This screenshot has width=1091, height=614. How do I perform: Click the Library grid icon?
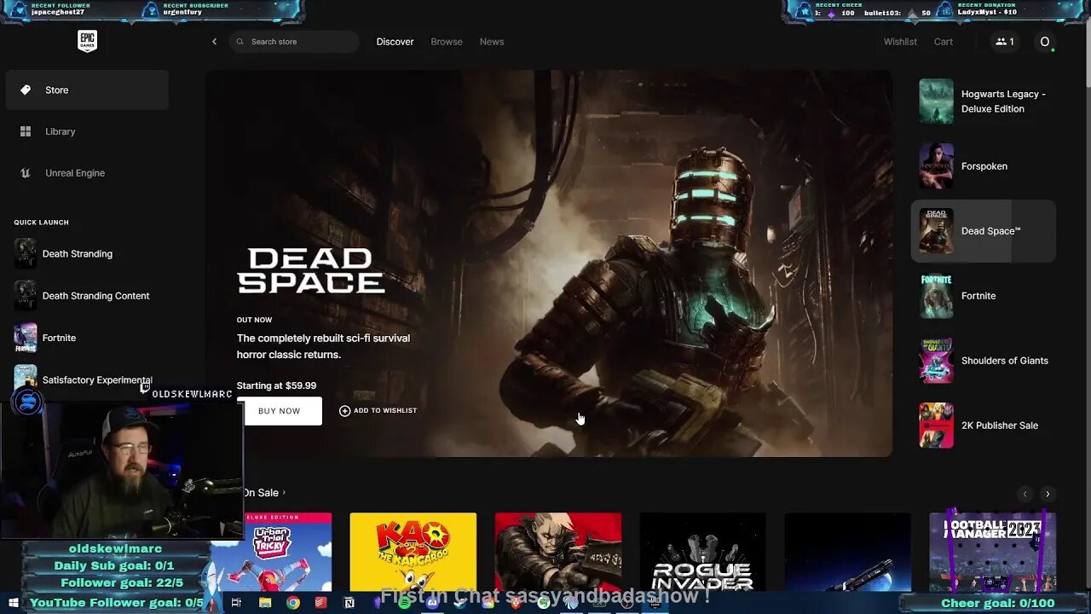click(x=26, y=131)
